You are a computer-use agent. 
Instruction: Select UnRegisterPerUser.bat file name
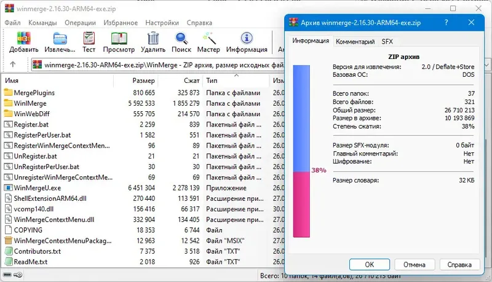[x=47, y=166]
